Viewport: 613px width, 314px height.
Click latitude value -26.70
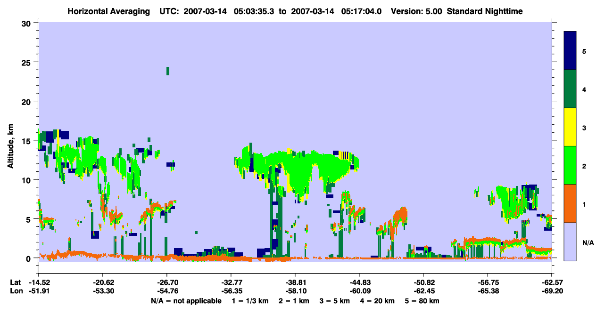coord(167,282)
